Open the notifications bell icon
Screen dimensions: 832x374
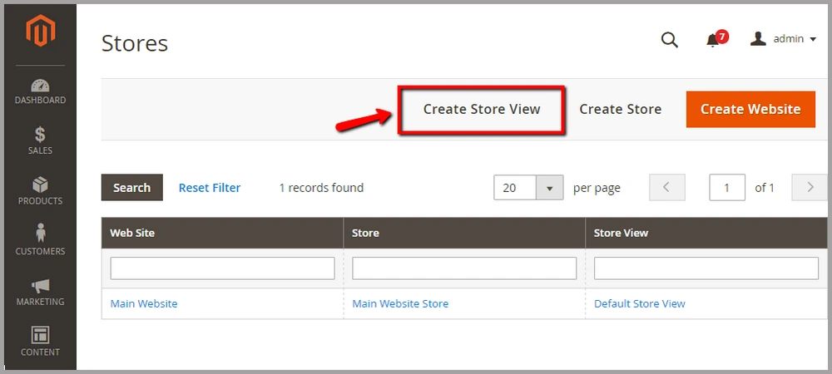tap(713, 40)
